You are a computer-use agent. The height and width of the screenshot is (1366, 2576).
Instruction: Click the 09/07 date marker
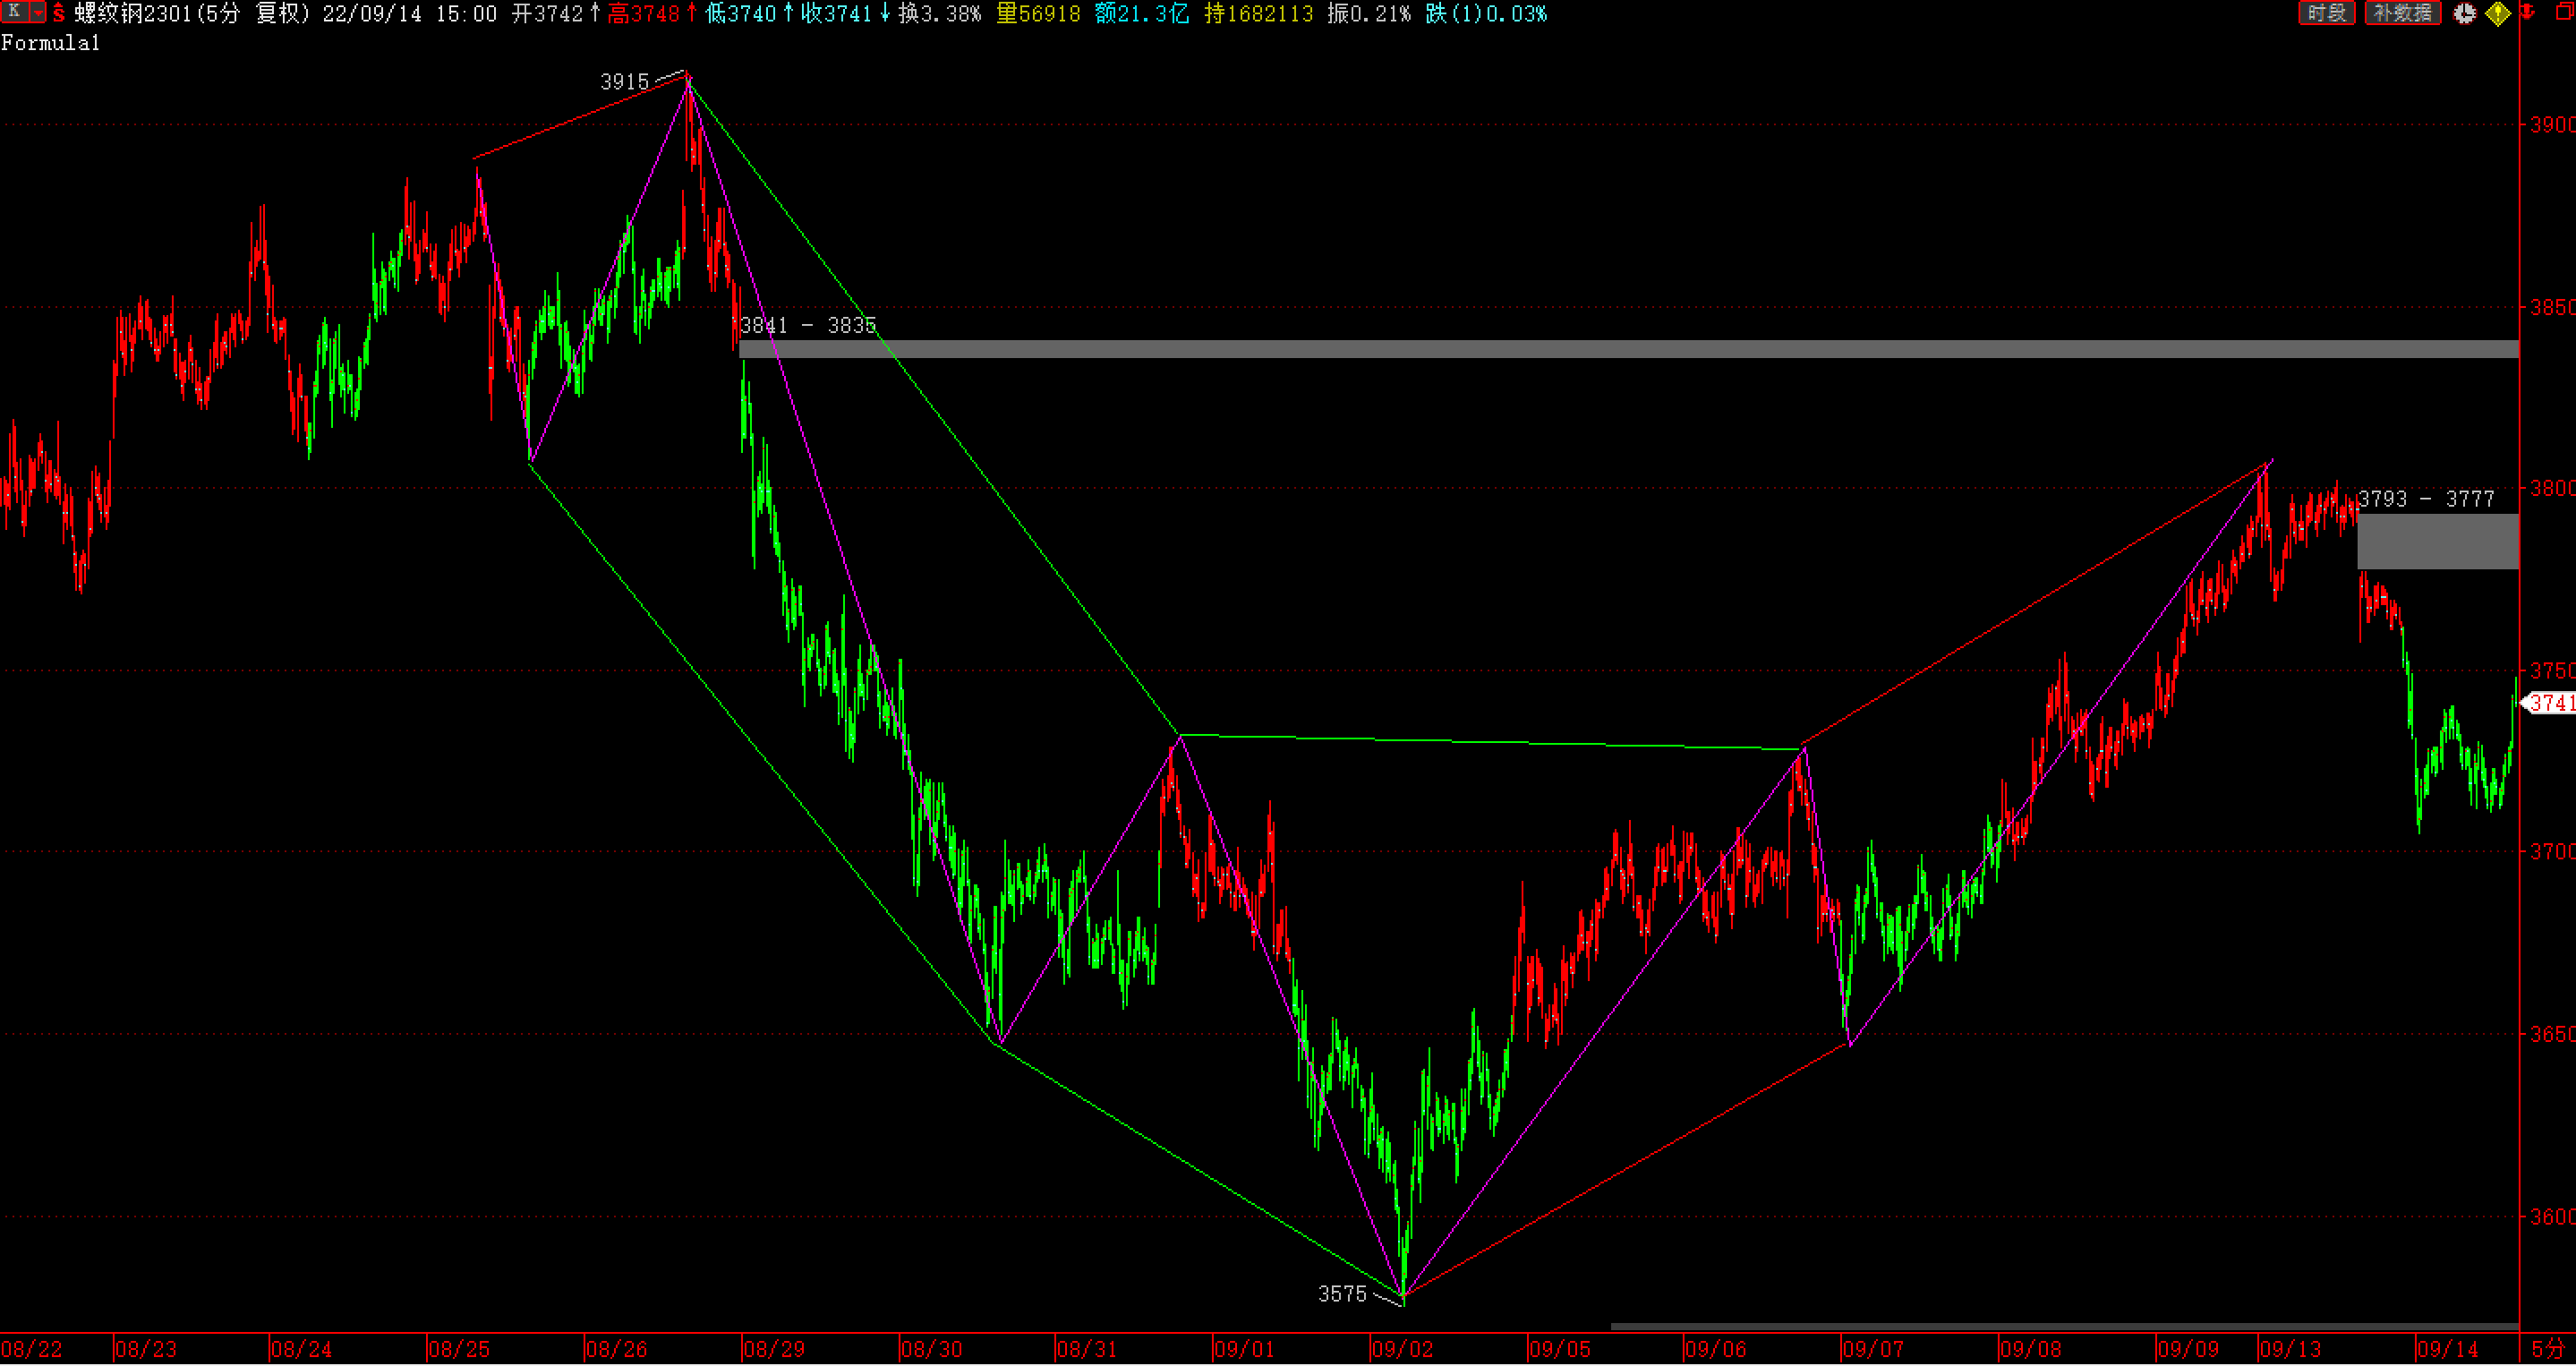(1874, 1350)
